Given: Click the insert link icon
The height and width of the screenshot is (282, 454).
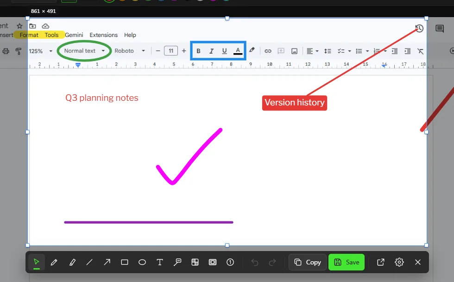Looking at the screenshot, I should click(268, 51).
